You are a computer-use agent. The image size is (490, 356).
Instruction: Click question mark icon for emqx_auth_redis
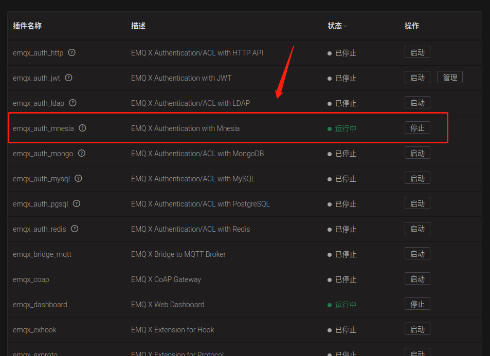(75, 229)
